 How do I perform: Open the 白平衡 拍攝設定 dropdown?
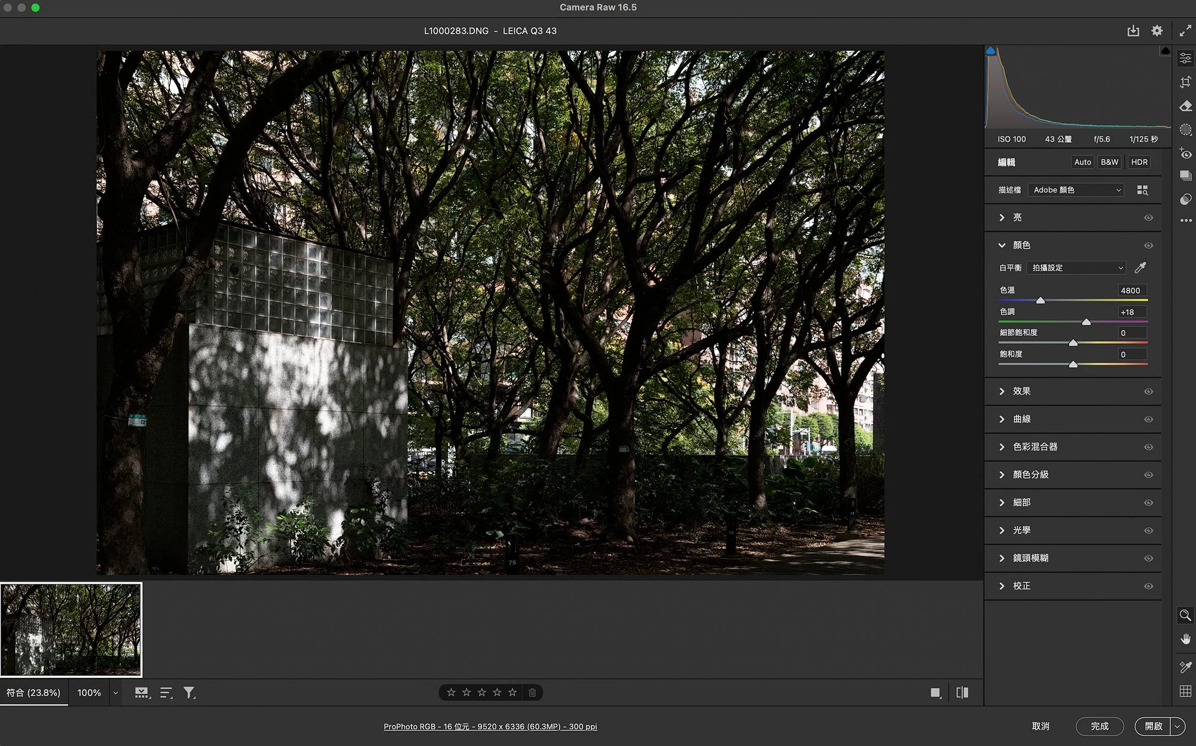coord(1076,268)
